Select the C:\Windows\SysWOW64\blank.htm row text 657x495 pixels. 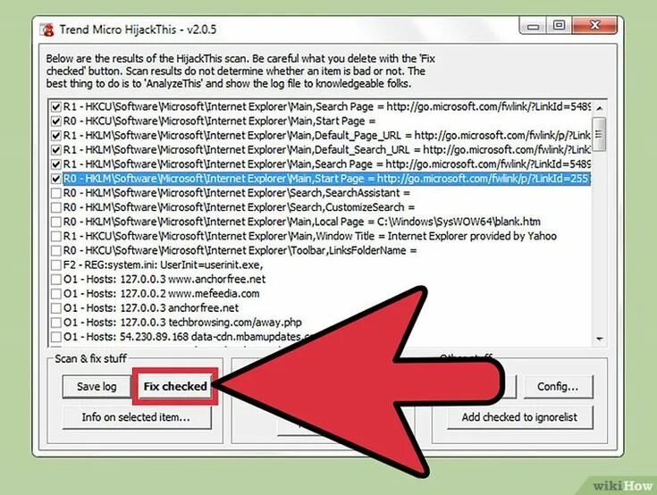[302, 222]
